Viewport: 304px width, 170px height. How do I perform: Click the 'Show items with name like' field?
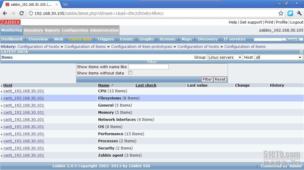149,67
